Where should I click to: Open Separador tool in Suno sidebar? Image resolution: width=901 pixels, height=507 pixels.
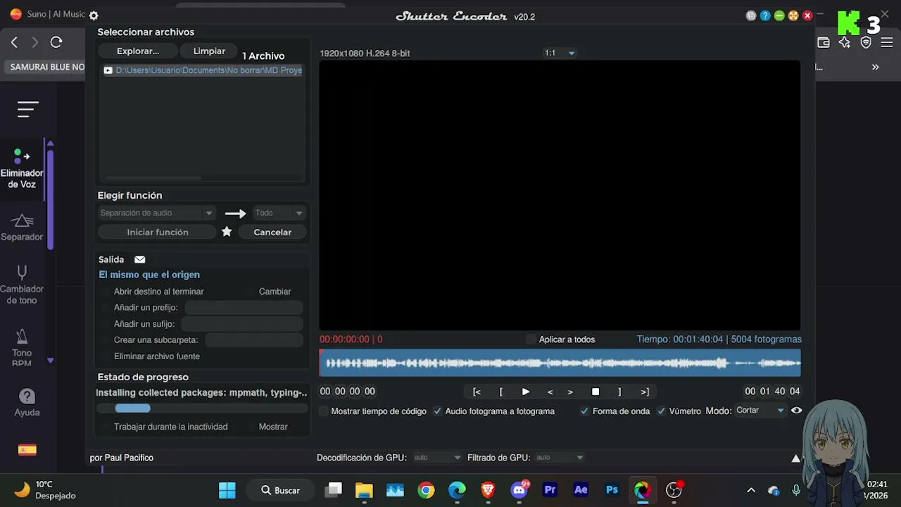(22, 227)
